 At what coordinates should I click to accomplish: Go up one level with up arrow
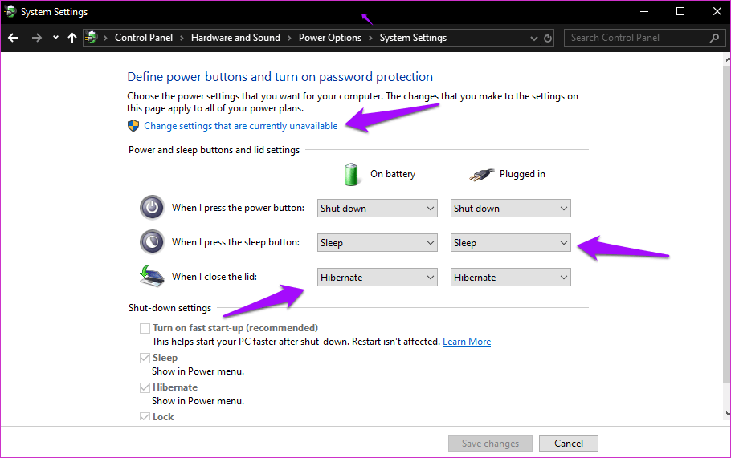pyautogui.click(x=71, y=38)
